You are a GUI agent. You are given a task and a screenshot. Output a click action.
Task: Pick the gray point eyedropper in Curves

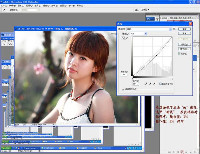150,84
